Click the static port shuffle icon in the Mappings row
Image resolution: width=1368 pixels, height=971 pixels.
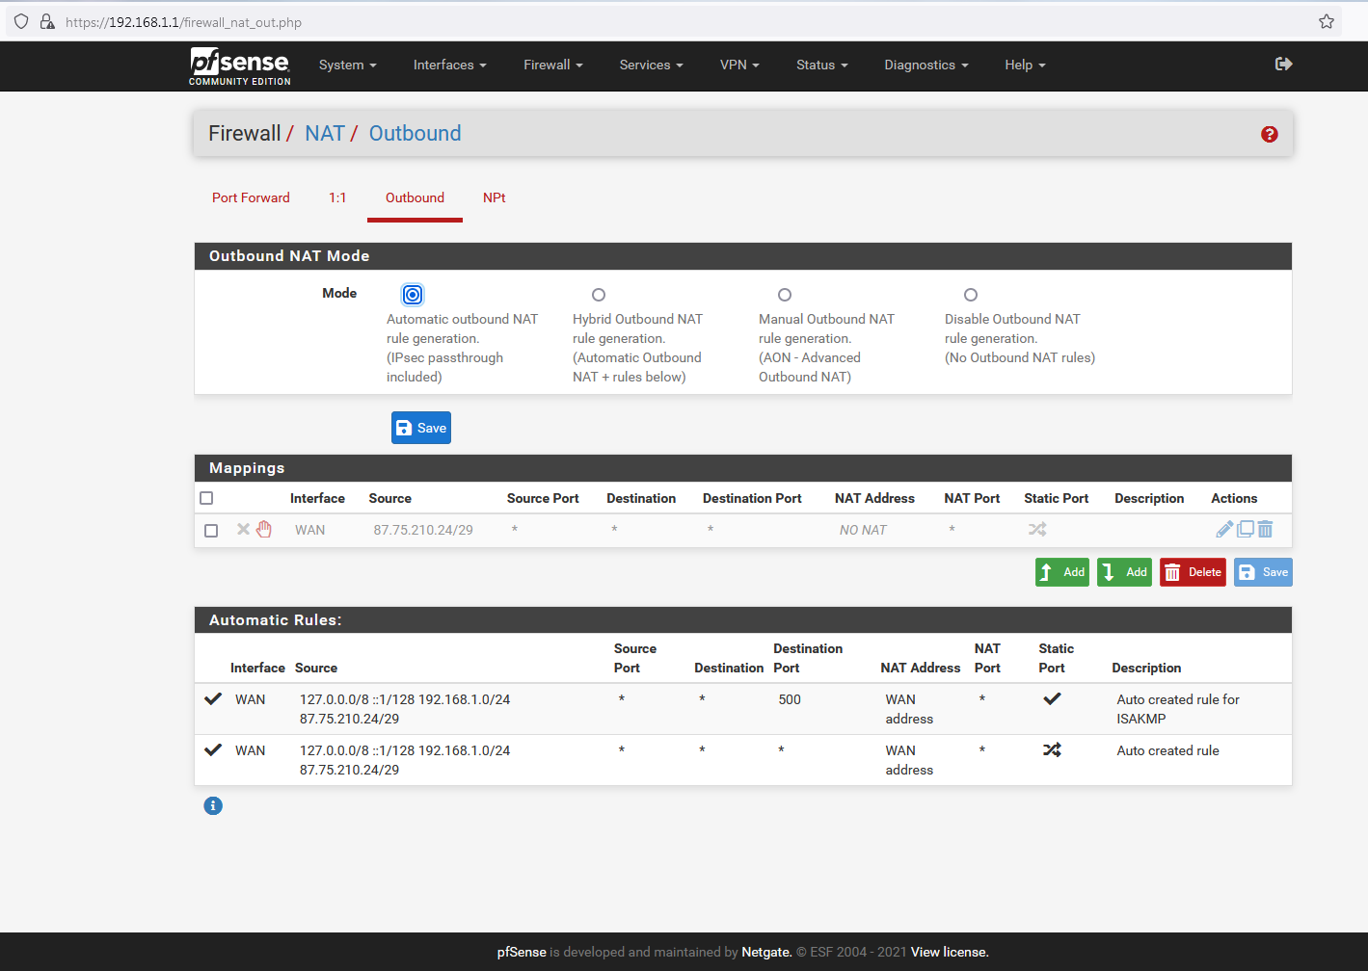(1037, 529)
